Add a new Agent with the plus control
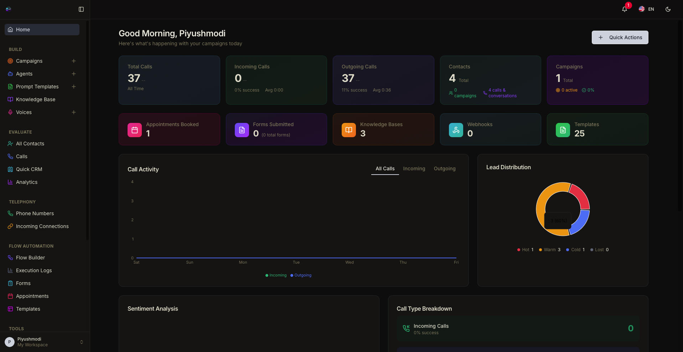Screen dimensions: 683x352 coord(73,74)
